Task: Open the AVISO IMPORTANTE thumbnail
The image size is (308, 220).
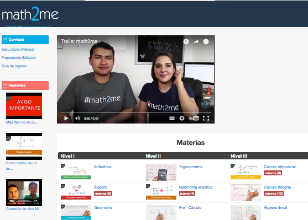Action: pyautogui.click(x=24, y=106)
